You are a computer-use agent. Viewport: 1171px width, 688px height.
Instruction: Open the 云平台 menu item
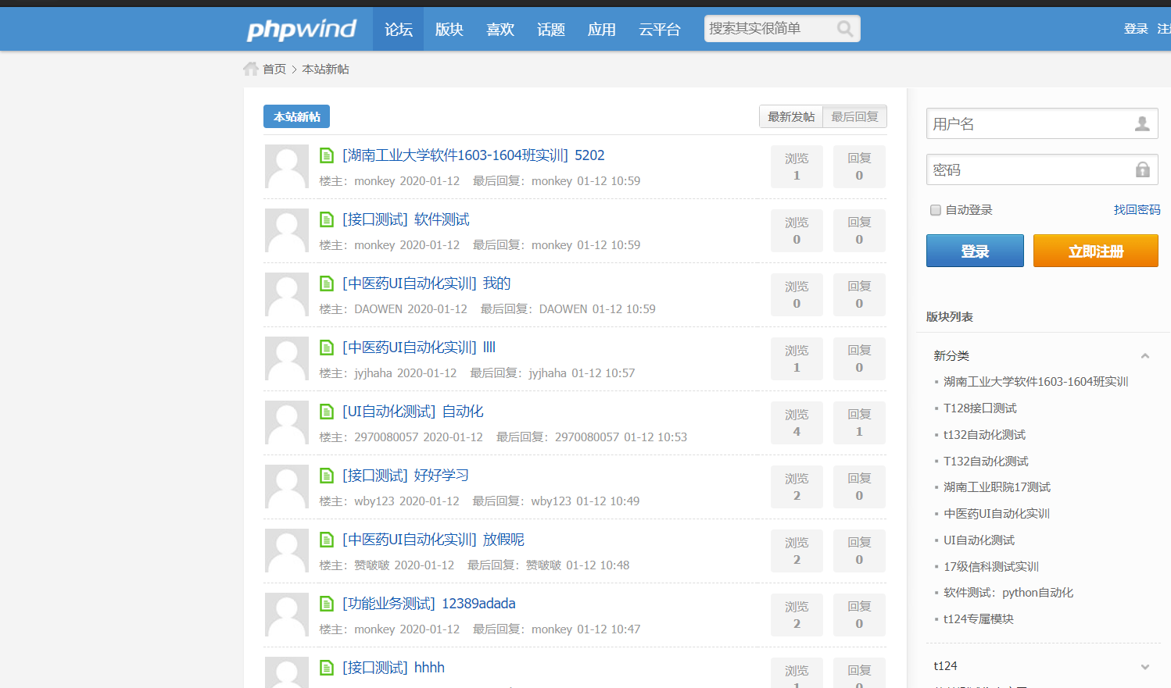tap(659, 29)
